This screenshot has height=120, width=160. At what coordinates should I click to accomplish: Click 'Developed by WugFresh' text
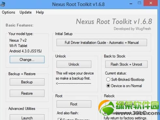point(132,29)
